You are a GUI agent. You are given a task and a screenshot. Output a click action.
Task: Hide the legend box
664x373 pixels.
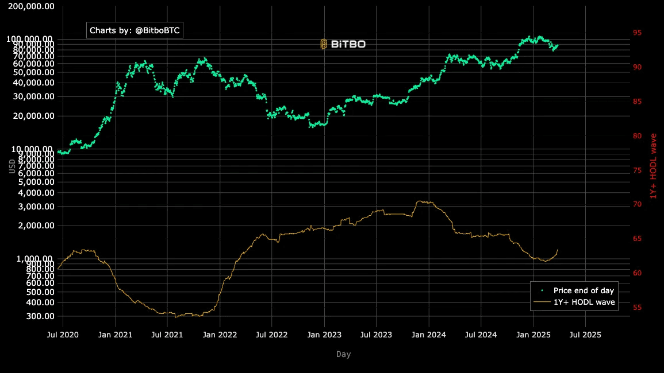(574, 296)
